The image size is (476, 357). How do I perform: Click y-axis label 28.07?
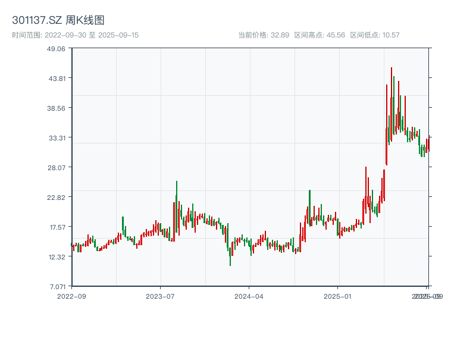pos(57,168)
